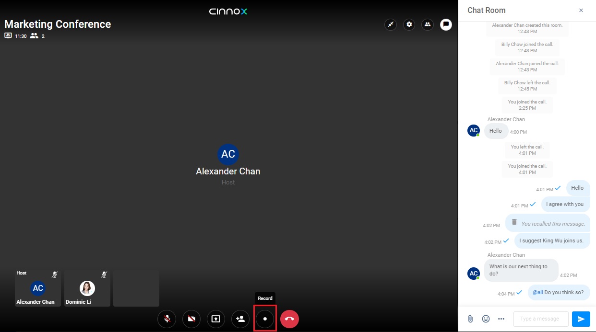The image size is (596, 332).
Task: Click the '@all Do you think so?' message
Action: click(559, 292)
